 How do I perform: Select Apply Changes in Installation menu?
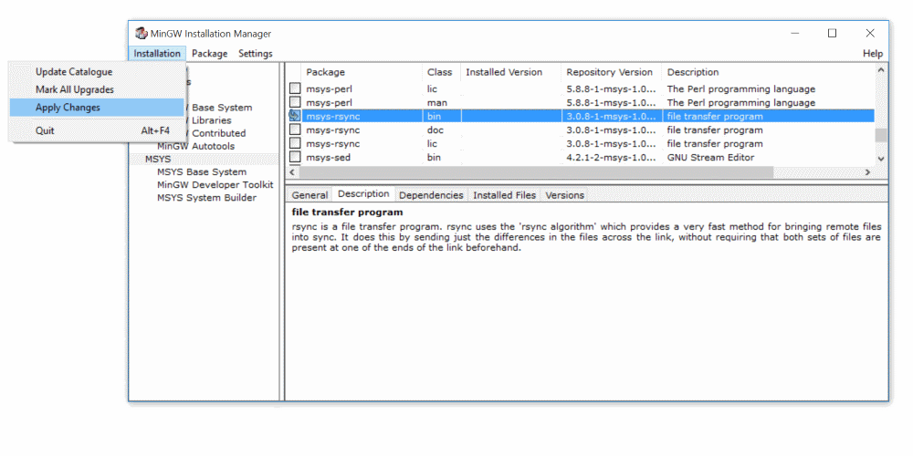coord(96,107)
